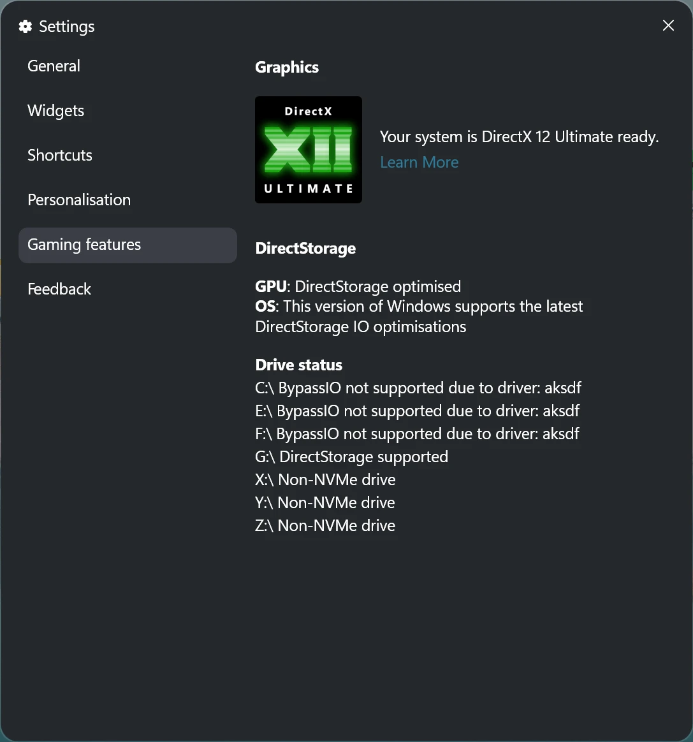This screenshot has width=693, height=742.
Task: Open the General settings section
Action: tap(54, 66)
